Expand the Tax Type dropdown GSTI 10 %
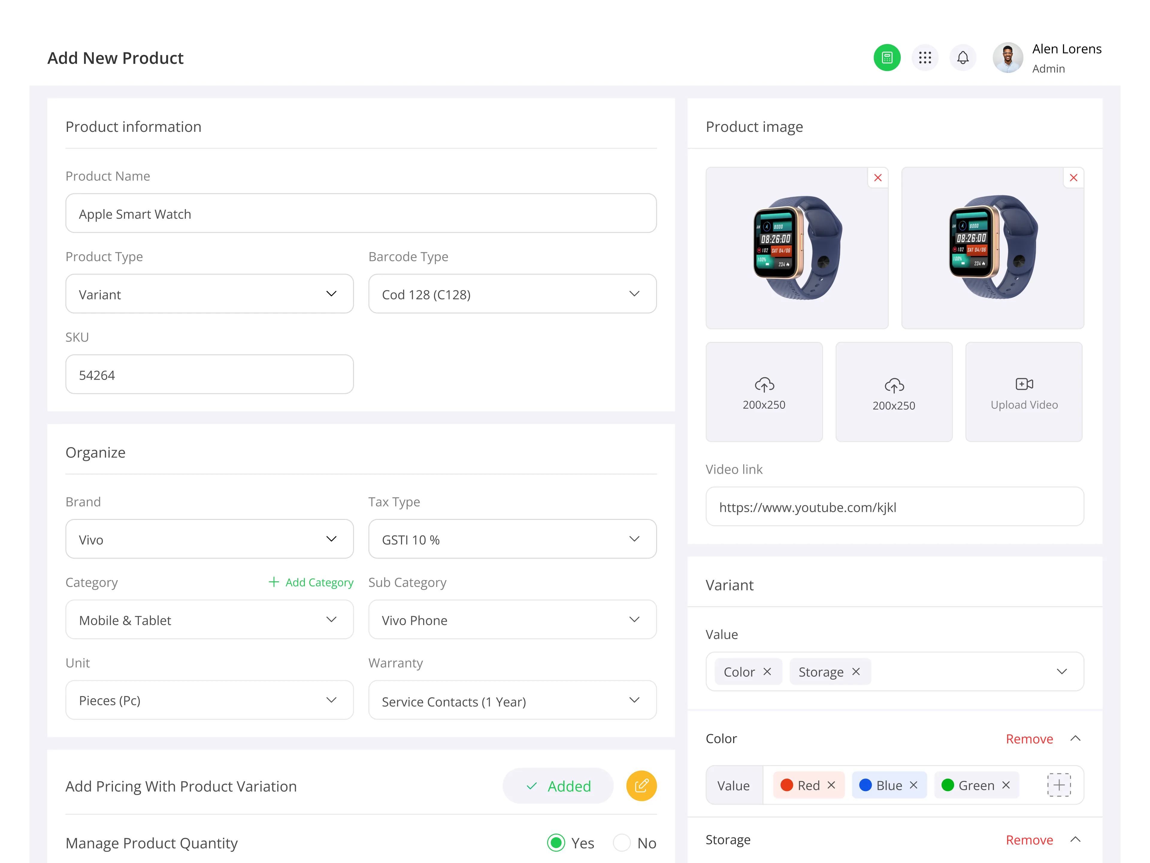This screenshot has height=863, width=1150. pyautogui.click(x=512, y=539)
